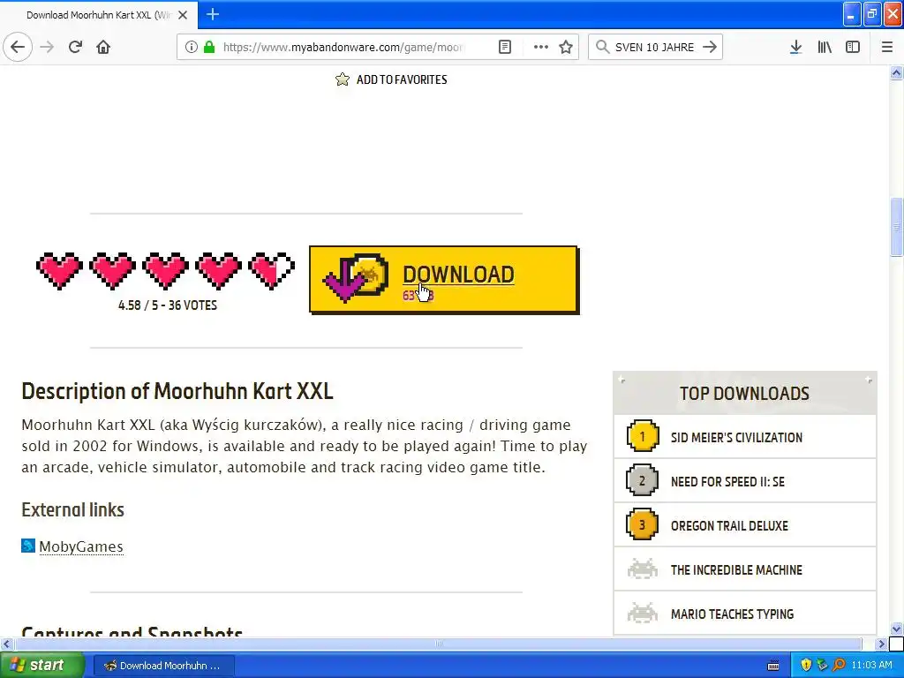The width and height of the screenshot is (904, 678).
Task: Toggle reader view icon
Action: (x=504, y=47)
